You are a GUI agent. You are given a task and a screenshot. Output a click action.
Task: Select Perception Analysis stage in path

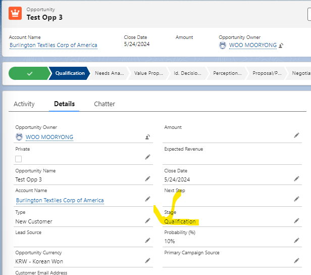(x=227, y=73)
